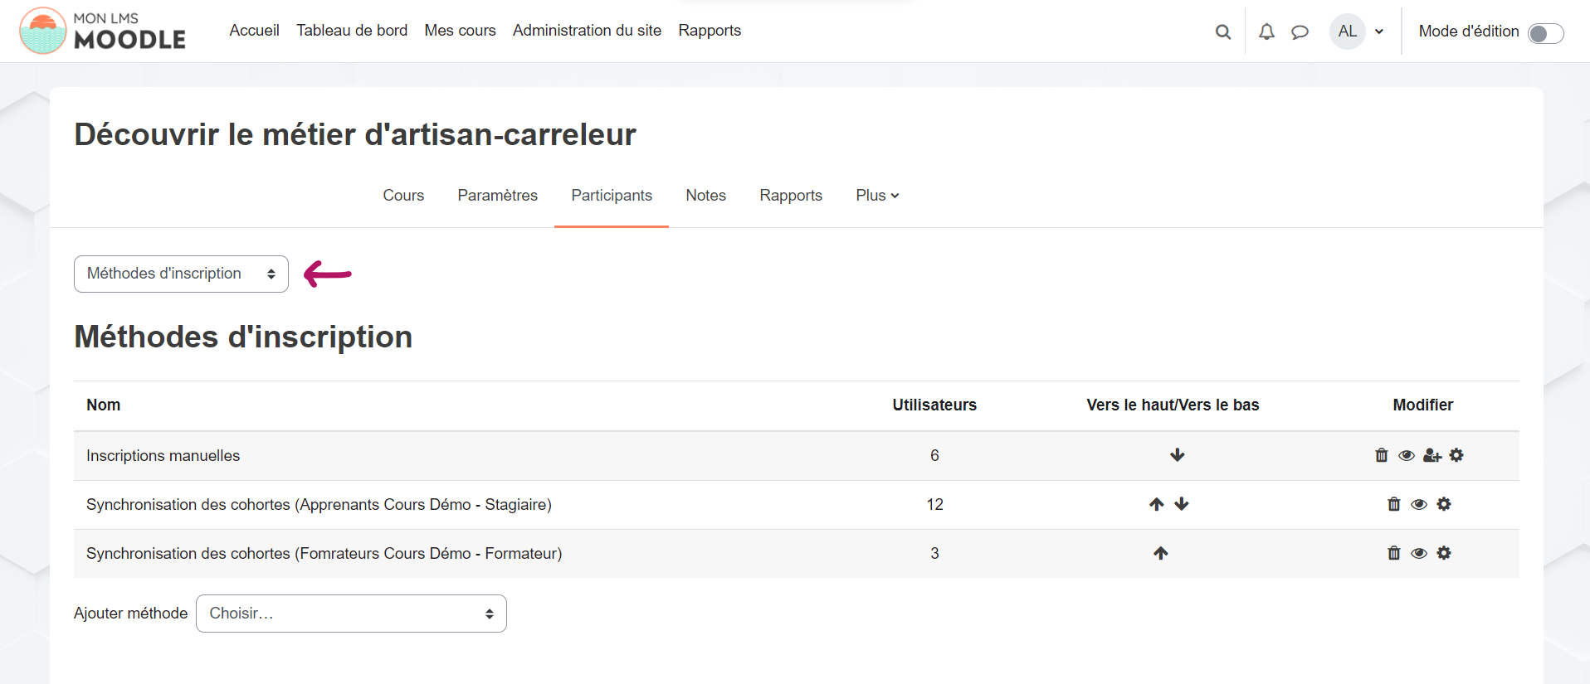Delete the Inscriptions manuelles enrolment method
Image resolution: width=1590 pixels, height=684 pixels.
[x=1381, y=455]
